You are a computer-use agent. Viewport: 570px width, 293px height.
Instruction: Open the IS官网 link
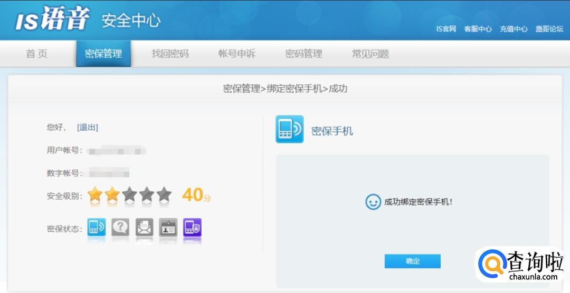point(446,29)
